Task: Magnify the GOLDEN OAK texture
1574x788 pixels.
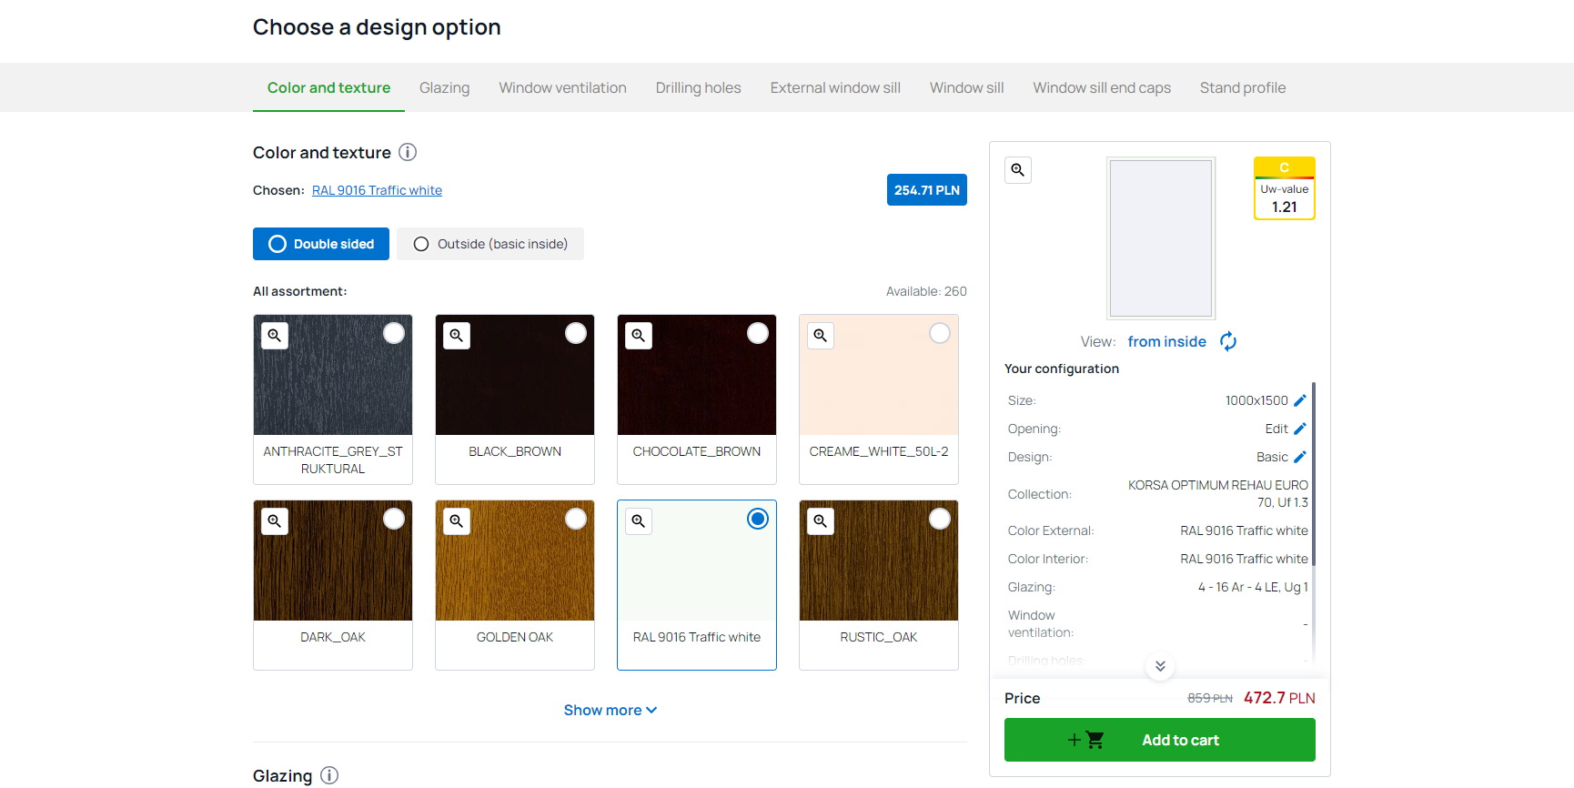Action: [457, 521]
